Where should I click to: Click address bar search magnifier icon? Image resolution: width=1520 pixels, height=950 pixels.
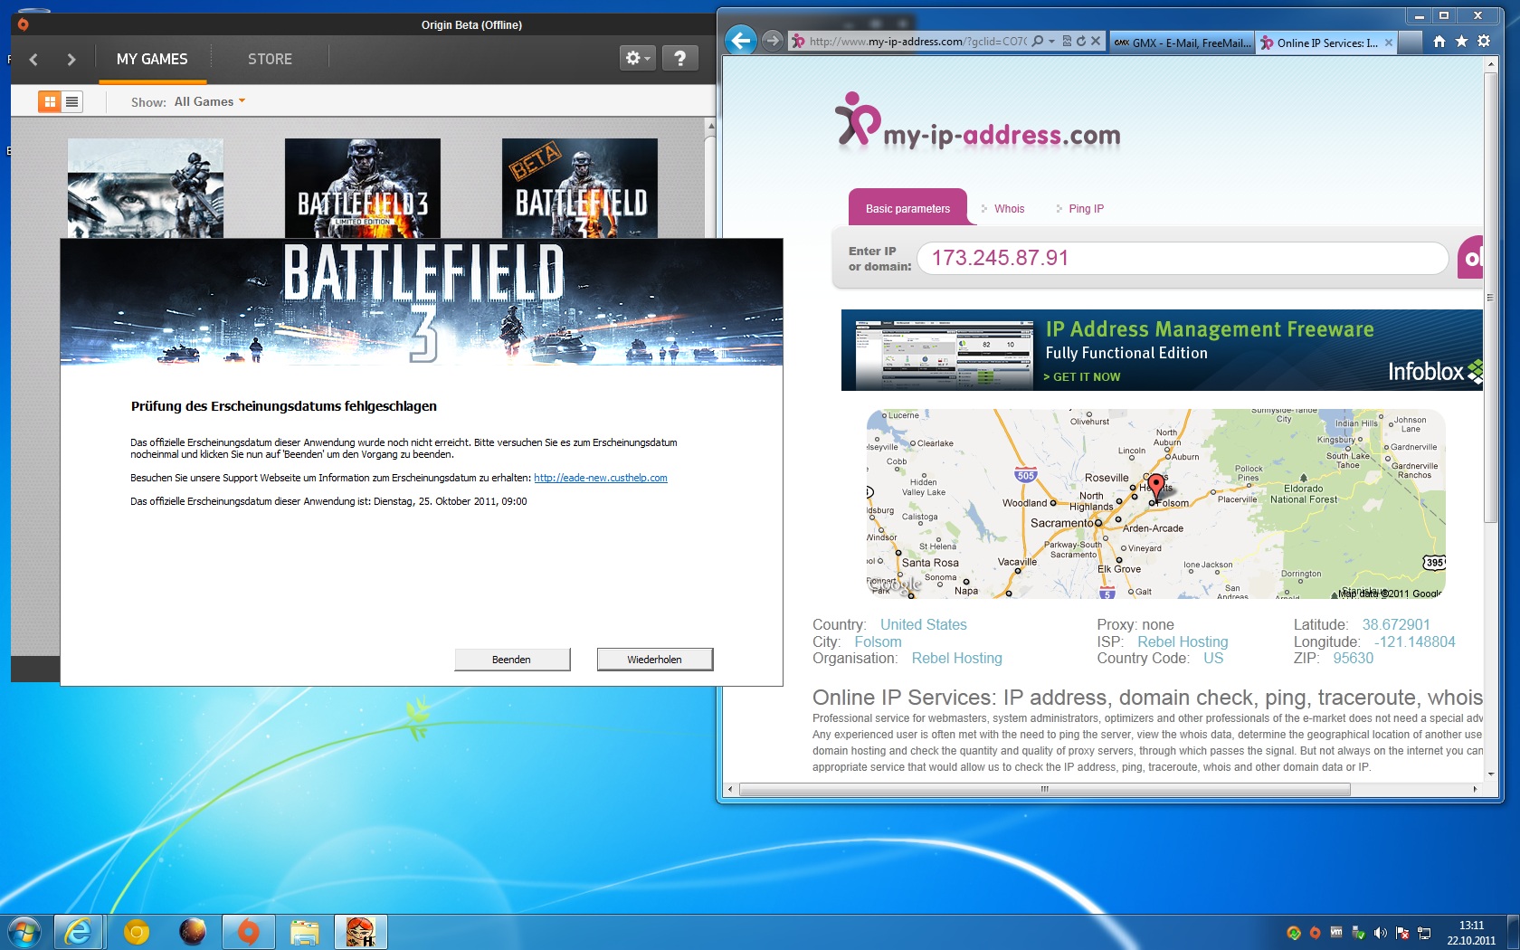[x=1038, y=41]
